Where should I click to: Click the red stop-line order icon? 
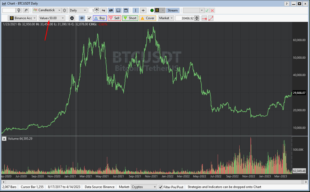(204, 18)
